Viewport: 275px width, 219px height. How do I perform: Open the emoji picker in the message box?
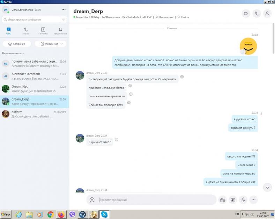[x=92, y=200]
